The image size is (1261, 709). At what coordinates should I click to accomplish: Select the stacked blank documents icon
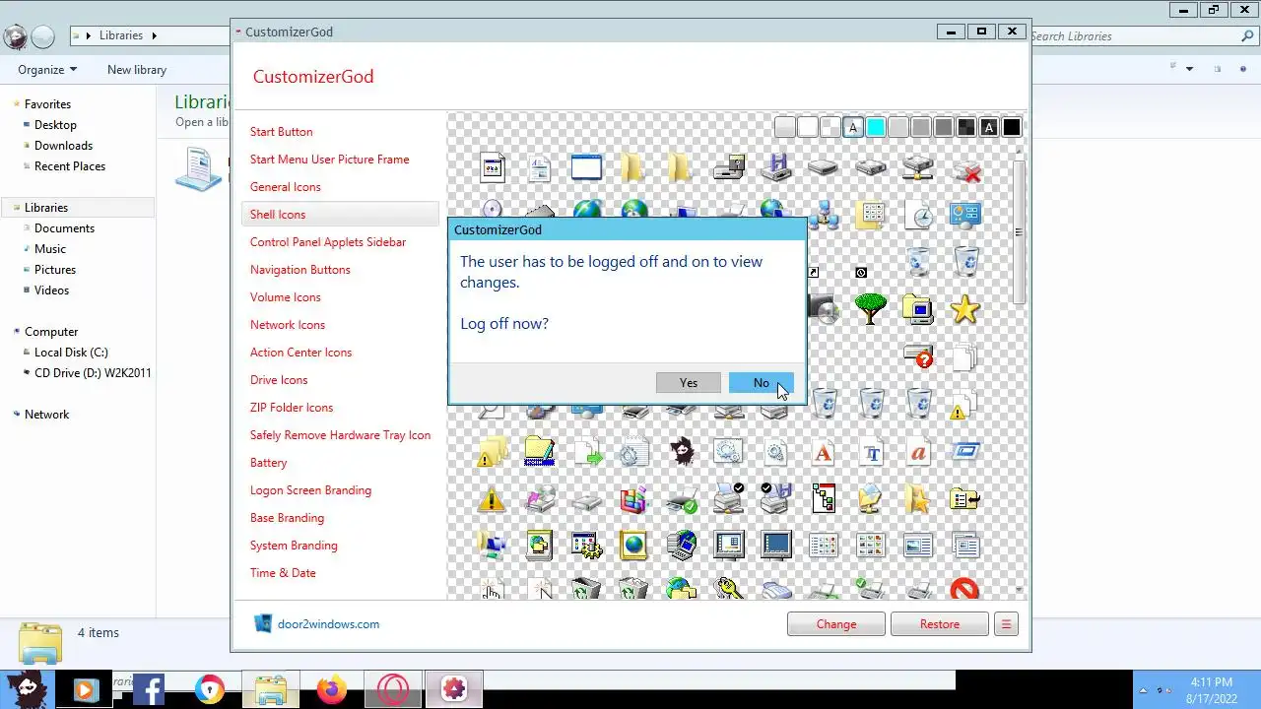pos(964,356)
